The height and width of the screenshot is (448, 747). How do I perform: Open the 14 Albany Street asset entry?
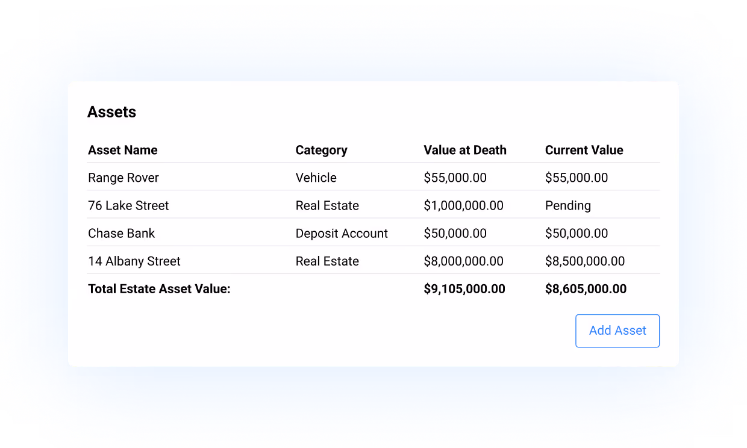(134, 261)
